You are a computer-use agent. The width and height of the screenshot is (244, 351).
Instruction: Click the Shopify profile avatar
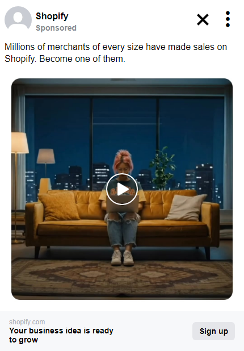click(18, 19)
